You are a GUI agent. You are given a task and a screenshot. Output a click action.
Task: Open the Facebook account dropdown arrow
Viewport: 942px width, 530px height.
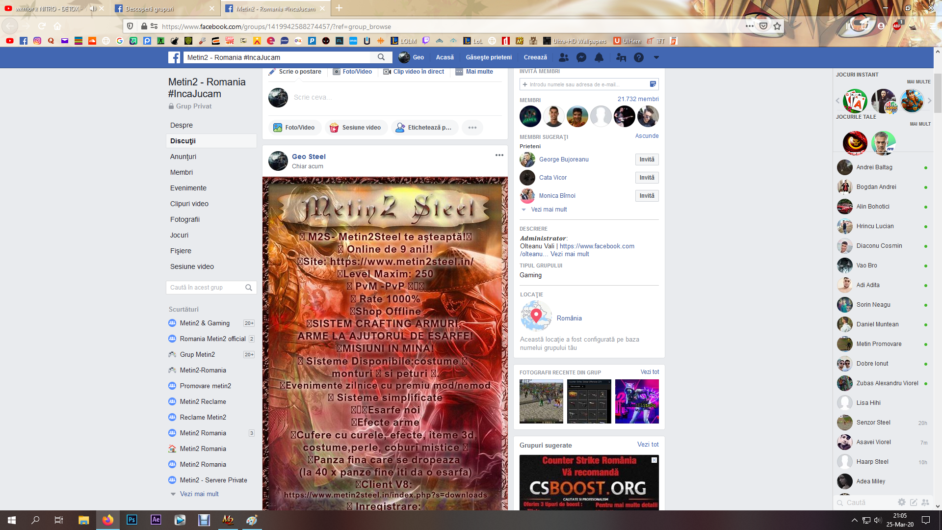pyautogui.click(x=656, y=57)
